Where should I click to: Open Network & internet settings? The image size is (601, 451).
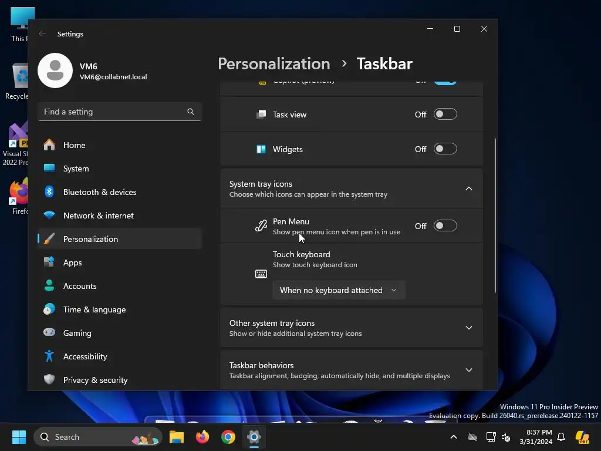[120, 216]
